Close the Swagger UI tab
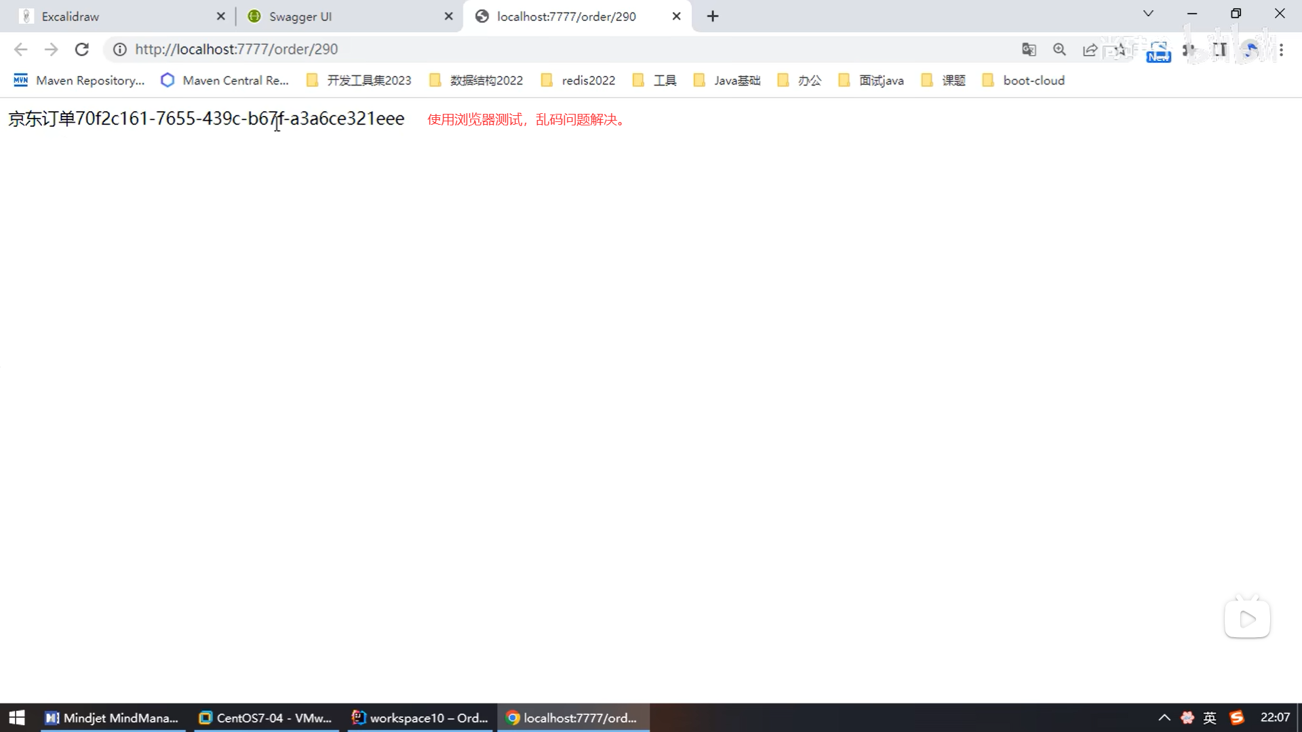The width and height of the screenshot is (1302, 732). 448,16
